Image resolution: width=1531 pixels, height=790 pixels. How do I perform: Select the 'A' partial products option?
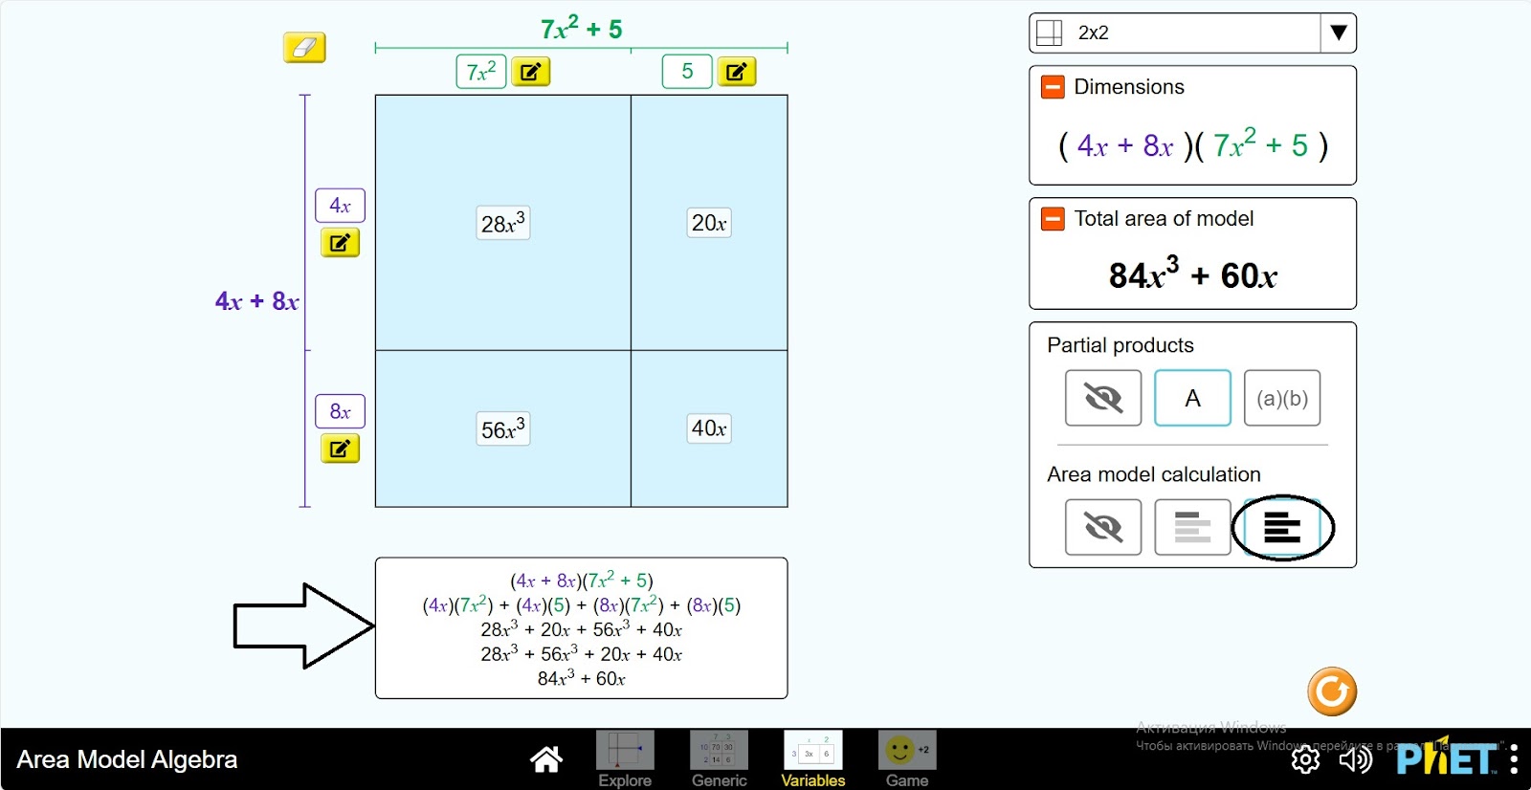coord(1192,398)
